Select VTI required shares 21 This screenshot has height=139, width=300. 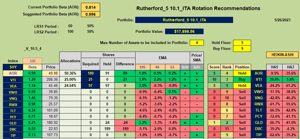(x=91, y=79)
